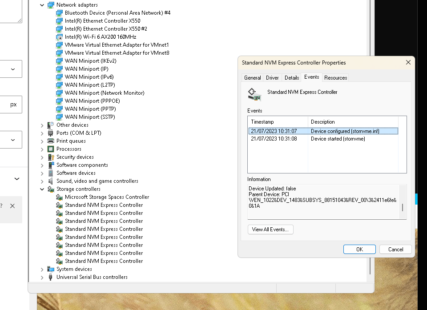Expand the Universal Serial Bus controllers node

tap(42, 278)
